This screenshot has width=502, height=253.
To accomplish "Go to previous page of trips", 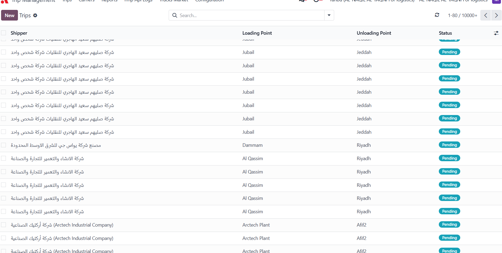I will (485, 15).
